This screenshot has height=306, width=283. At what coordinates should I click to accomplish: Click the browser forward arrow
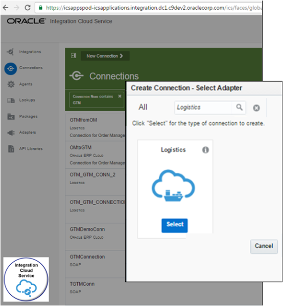[x=17, y=8]
